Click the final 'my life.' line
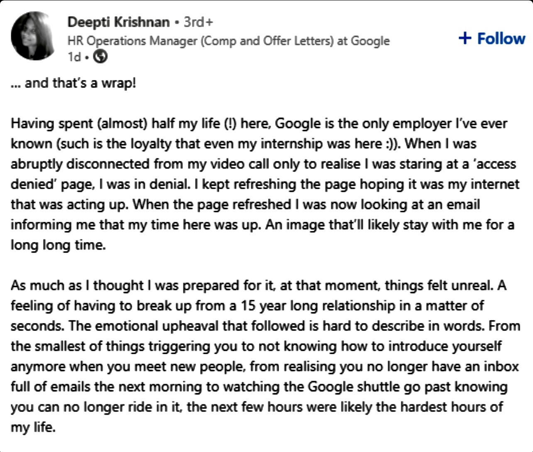 pyautogui.click(x=33, y=427)
